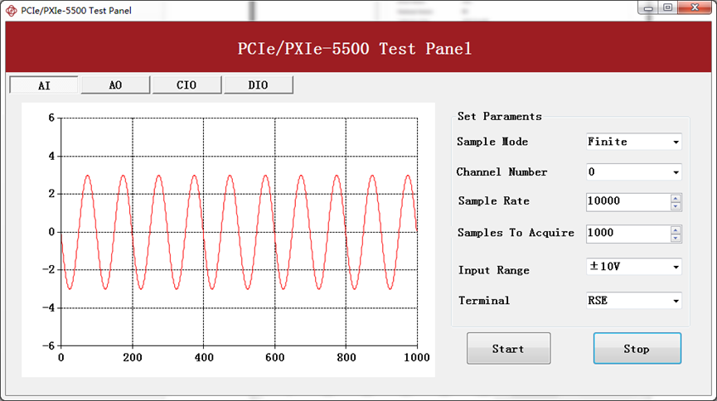Click the 'Terminal' label
Screen dimensions: 717x401
coord(484,301)
